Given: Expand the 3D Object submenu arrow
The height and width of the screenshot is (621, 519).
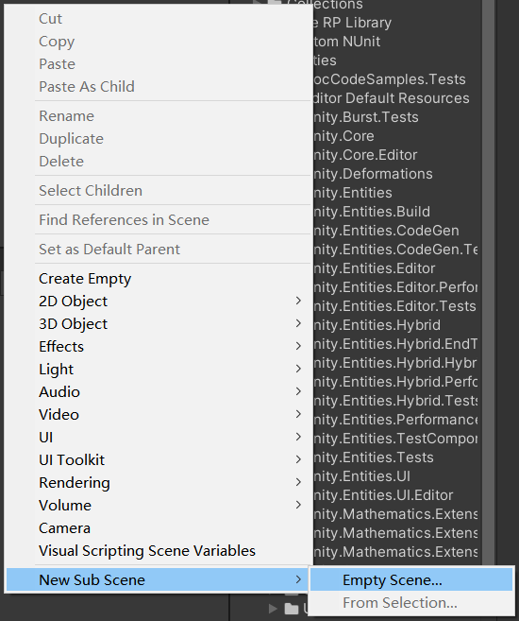Looking at the screenshot, I should point(298,323).
